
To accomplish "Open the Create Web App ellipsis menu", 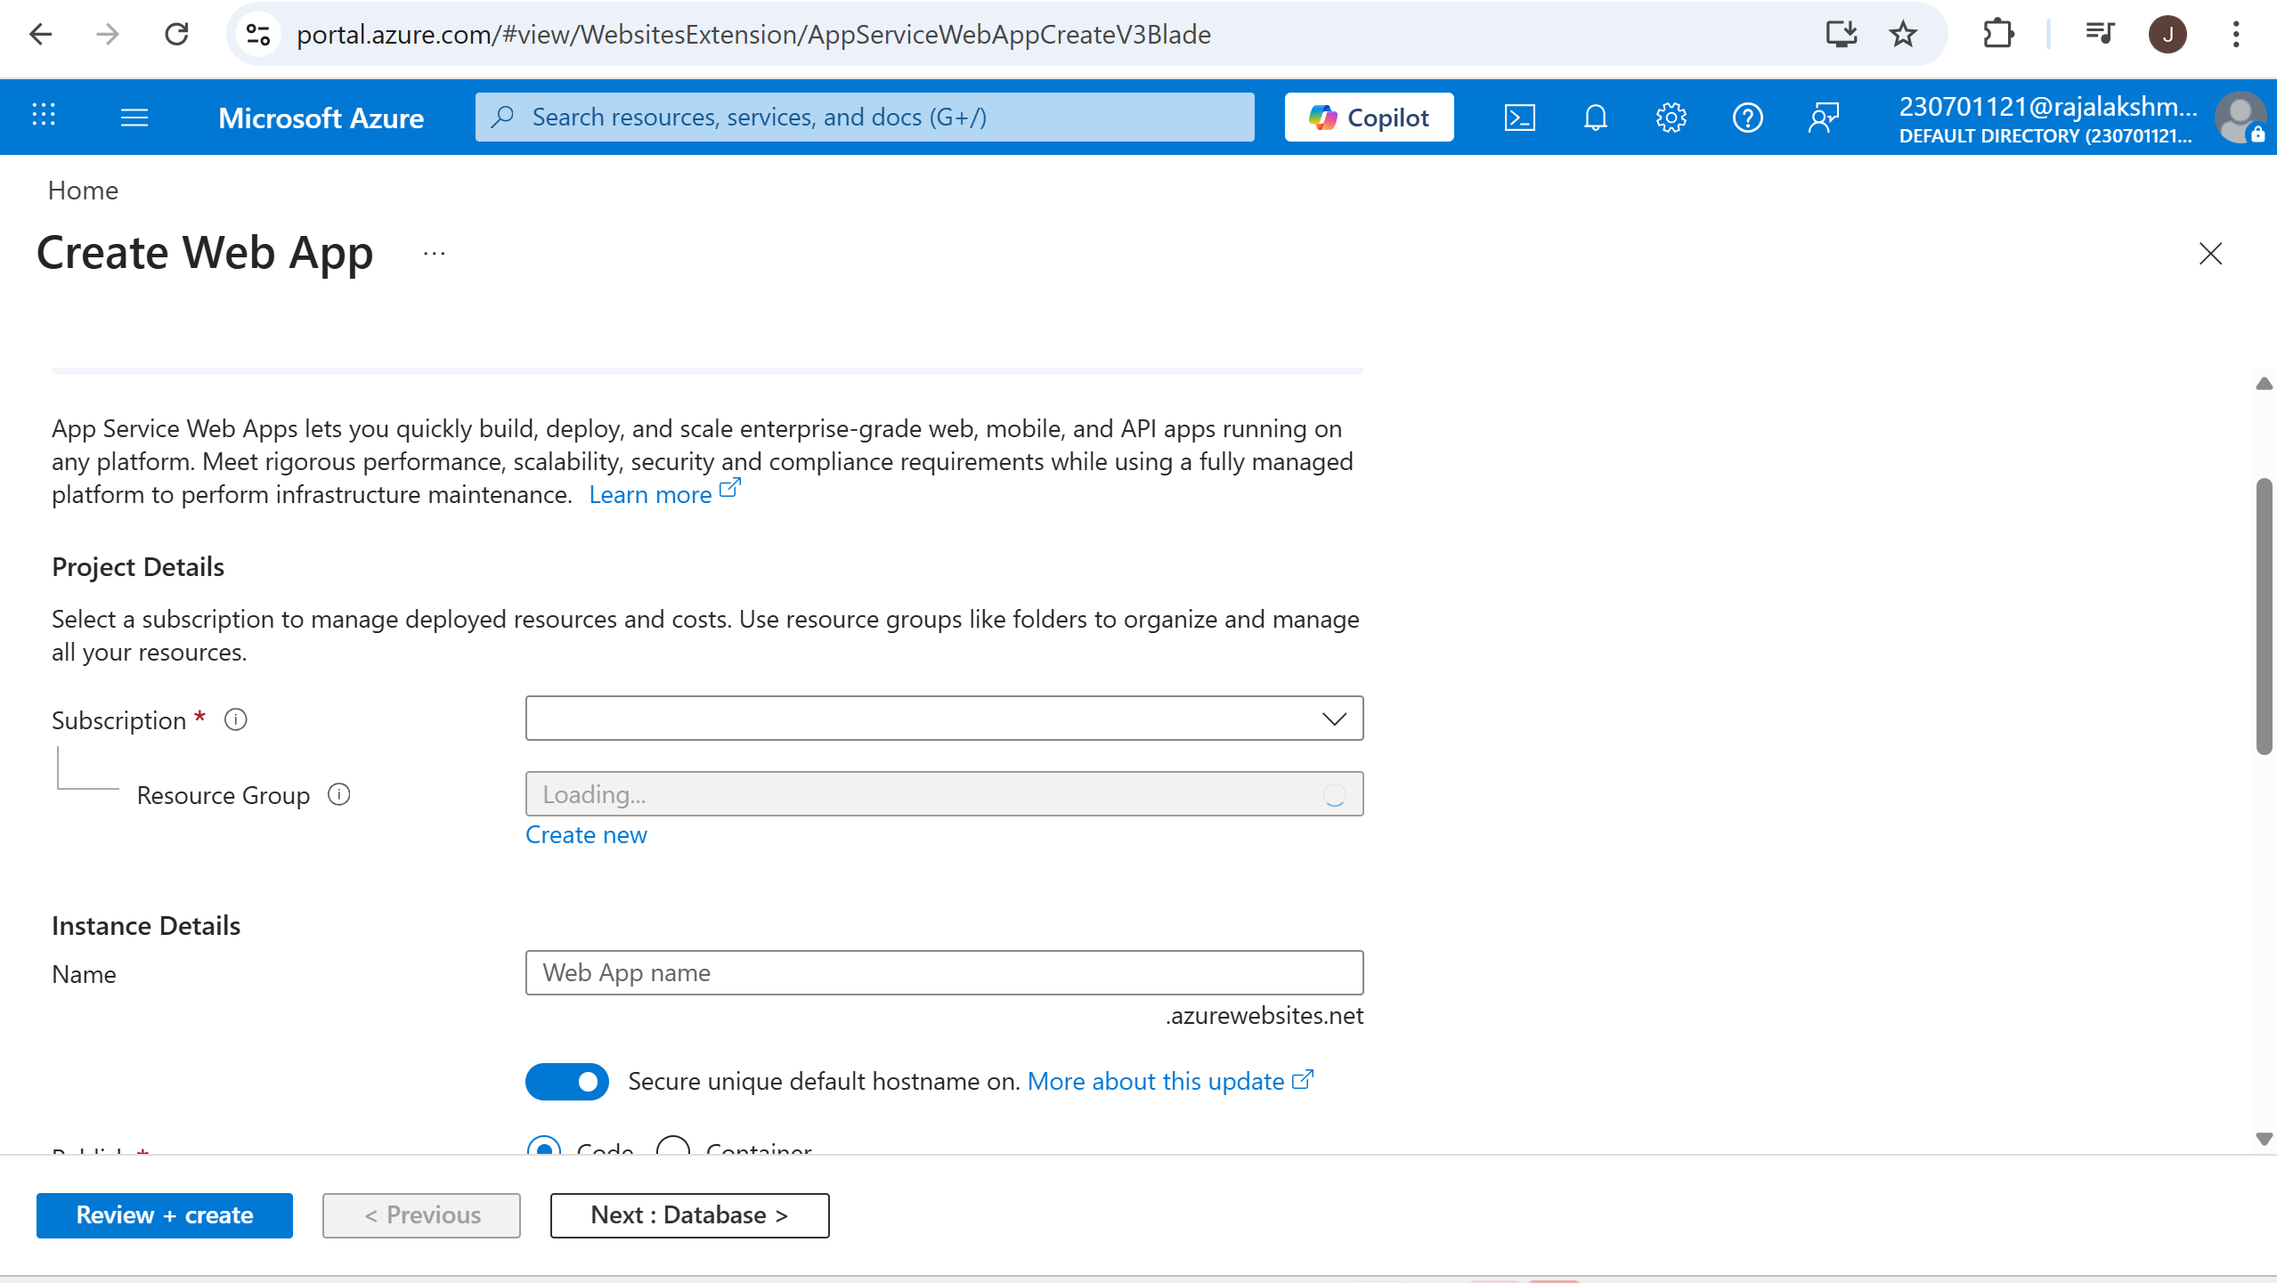I will click(x=434, y=254).
